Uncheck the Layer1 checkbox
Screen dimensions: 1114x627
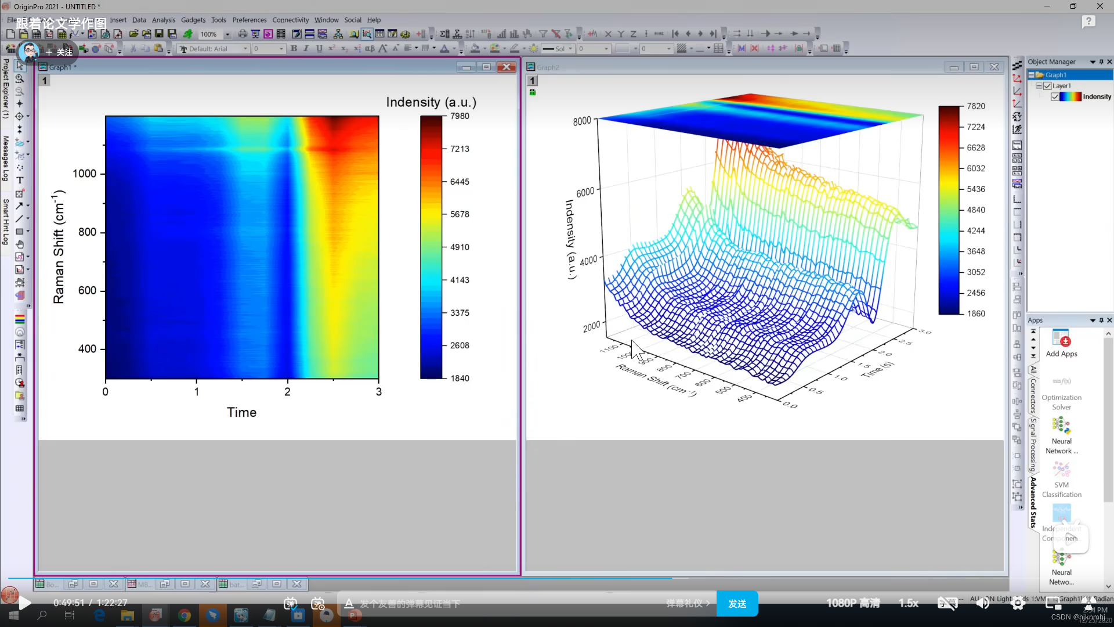point(1048,86)
